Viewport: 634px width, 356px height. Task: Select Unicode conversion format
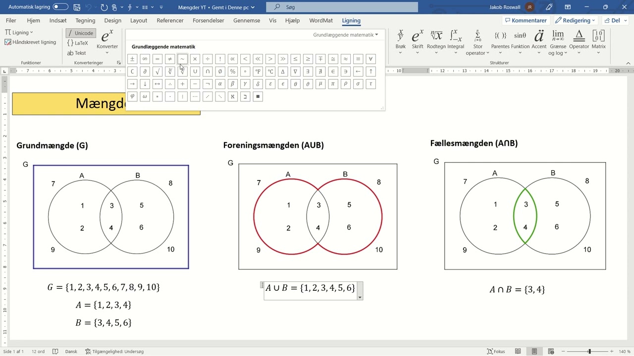click(x=80, y=33)
